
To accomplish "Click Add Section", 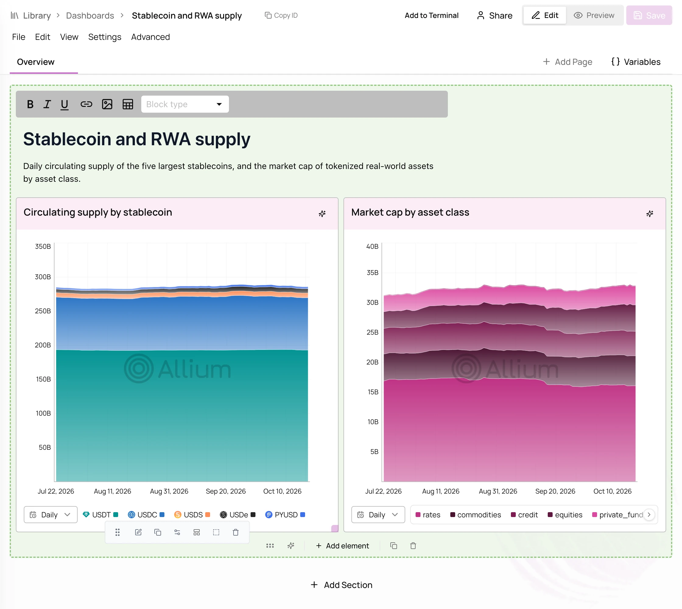I will [x=341, y=585].
